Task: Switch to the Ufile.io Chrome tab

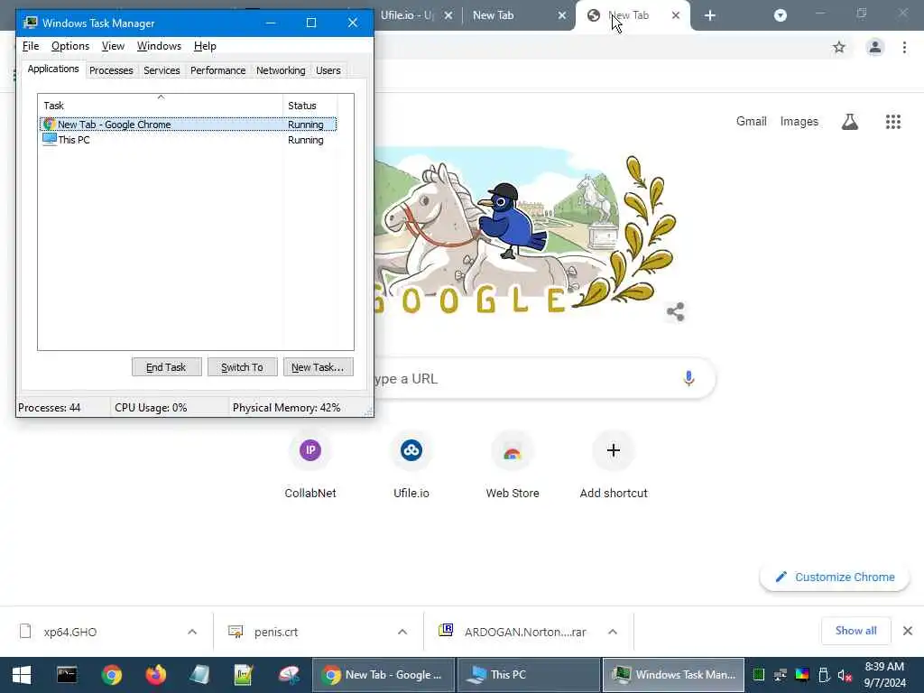Action: [x=407, y=15]
